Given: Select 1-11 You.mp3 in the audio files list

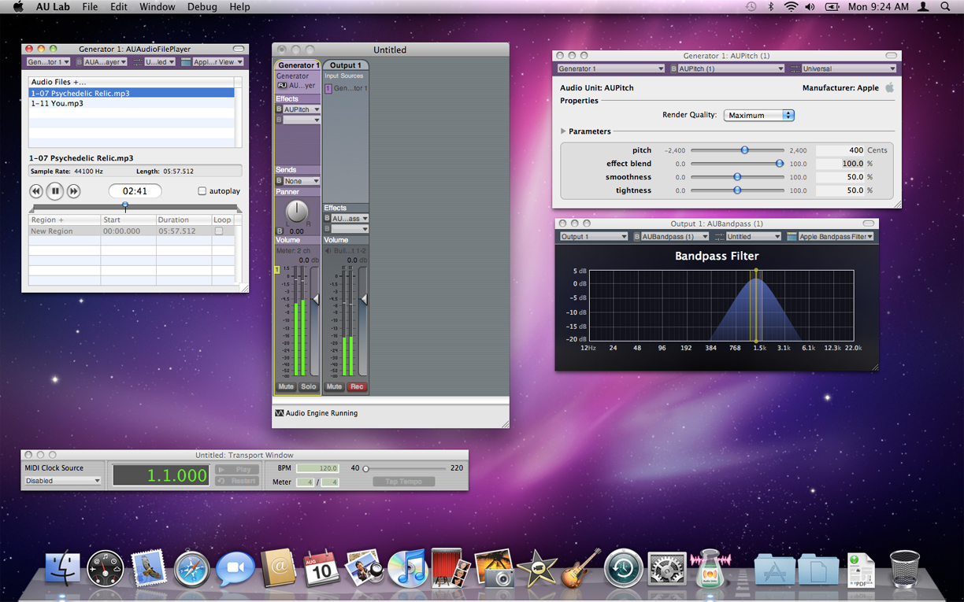Looking at the screenshot, I should coord(132,103).
